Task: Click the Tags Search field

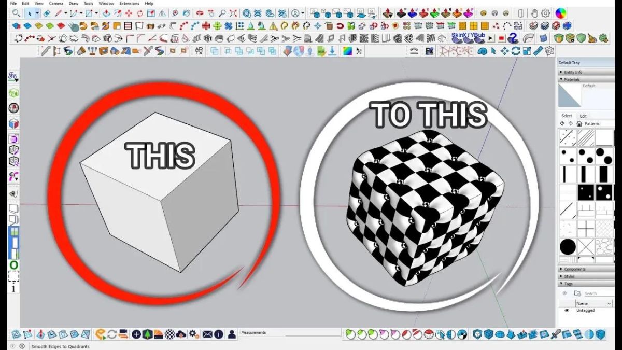Action: [x=600, y=293]
